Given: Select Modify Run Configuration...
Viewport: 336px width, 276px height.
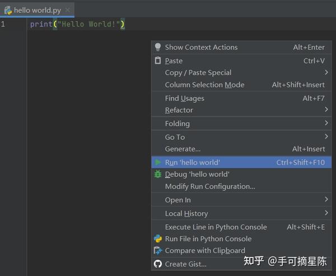Looking at the screenshot, I should 210,186.
